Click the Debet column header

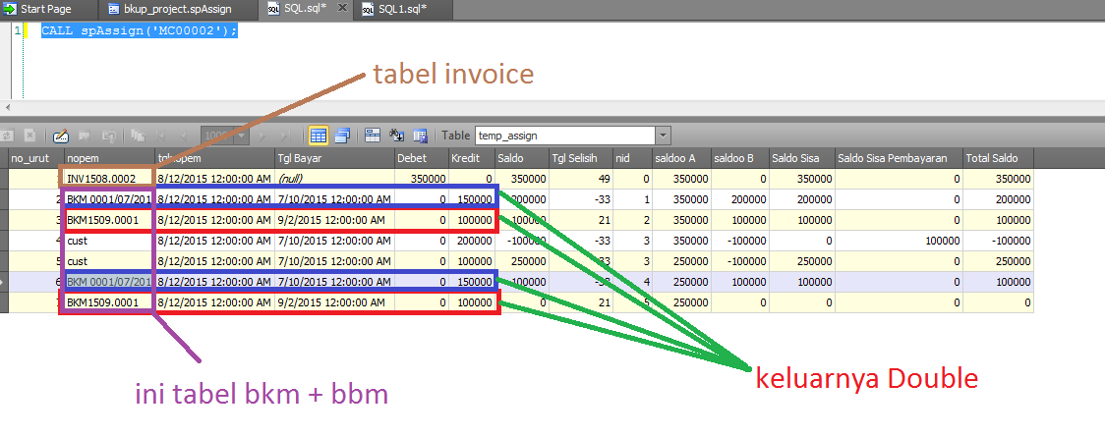420,158
